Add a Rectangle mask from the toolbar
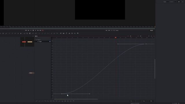The width and height of the screenshot is (185, 104). pyautogui.click(x=39, y=34)
